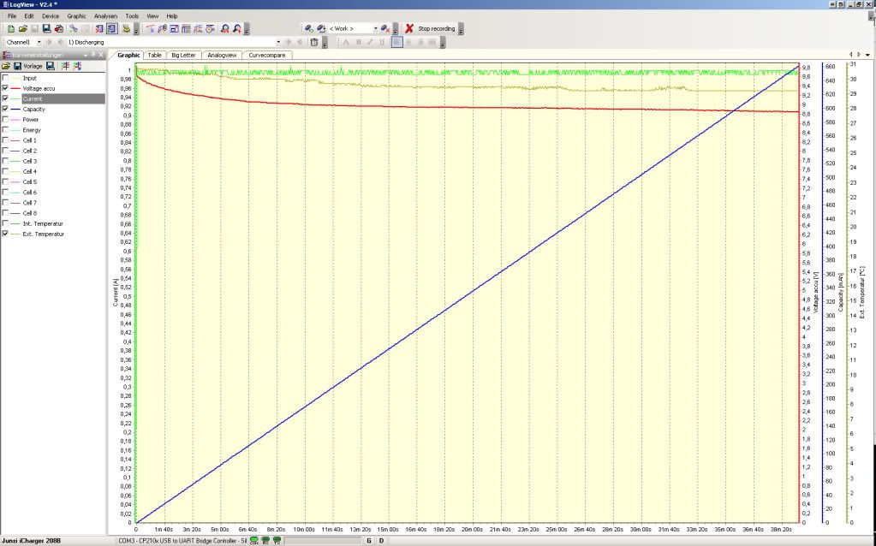The image size is (876, 546).
Task: Switch to the Curvecompare tab
Action: [x=266, y=55]
